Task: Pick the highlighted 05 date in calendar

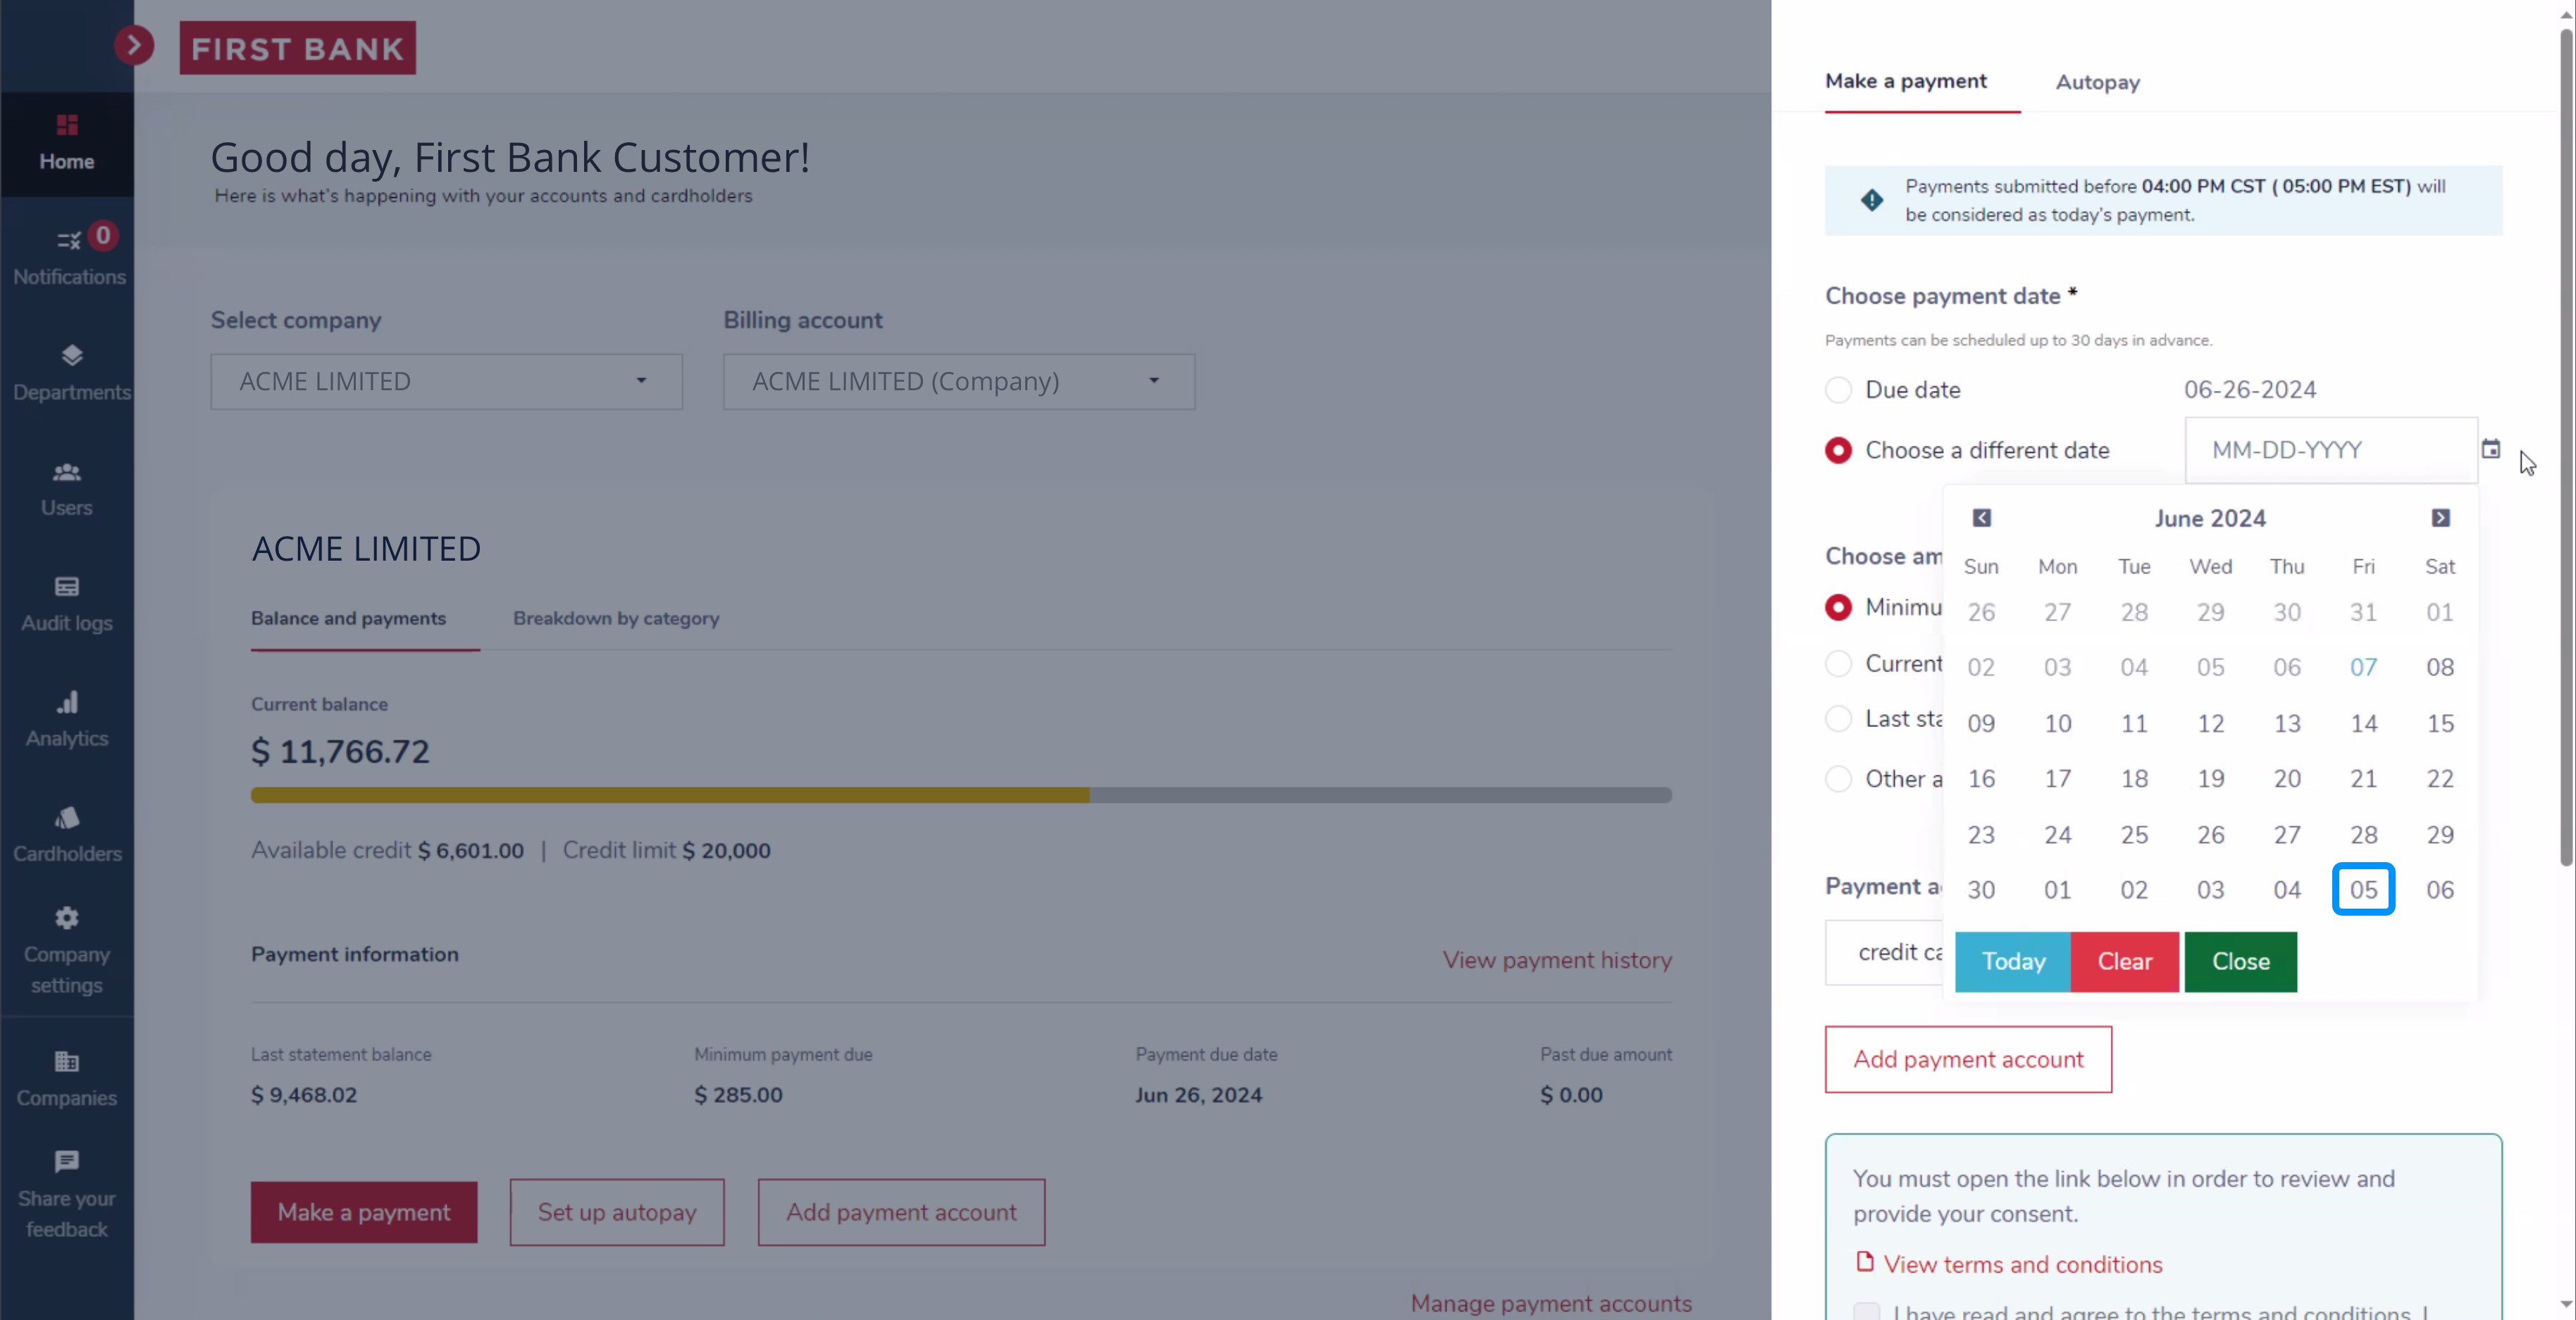Action: click(2363, 889)
